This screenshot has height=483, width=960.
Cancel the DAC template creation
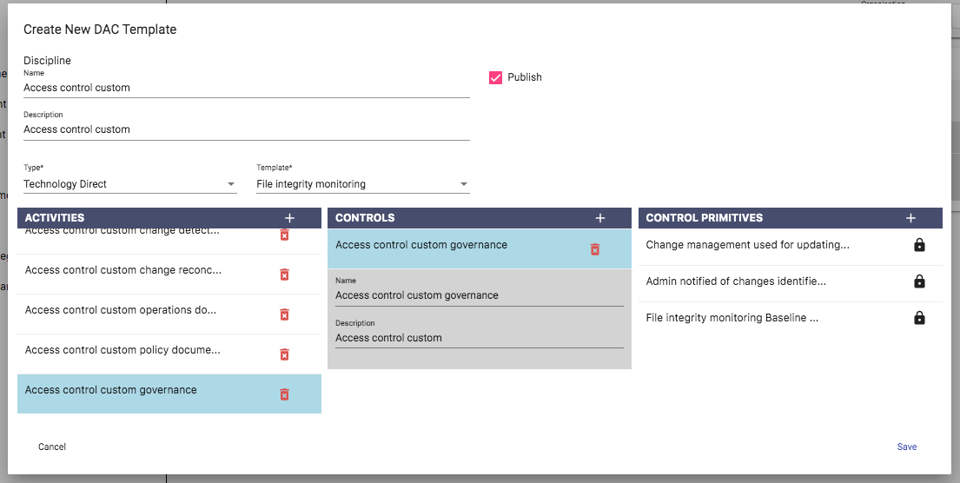point(52,447)
